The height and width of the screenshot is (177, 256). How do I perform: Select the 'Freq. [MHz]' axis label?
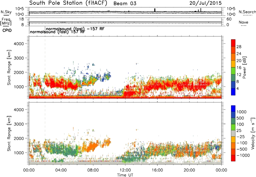6,21
